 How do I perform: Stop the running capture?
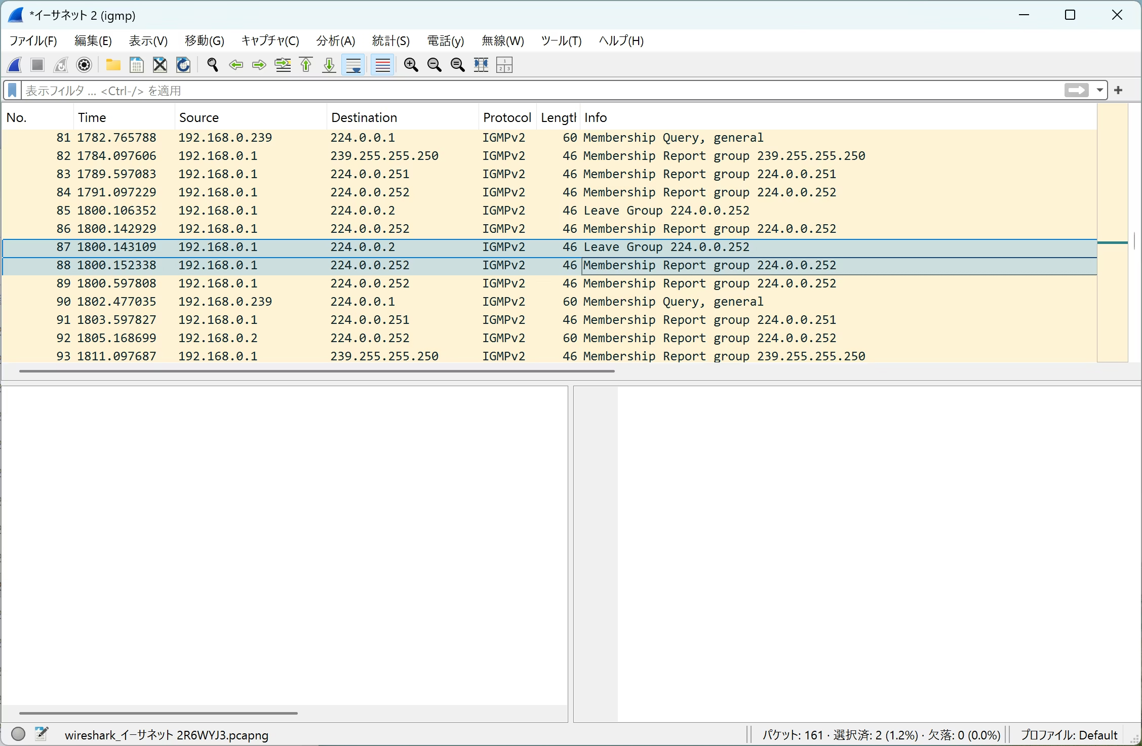pos(36,65)
